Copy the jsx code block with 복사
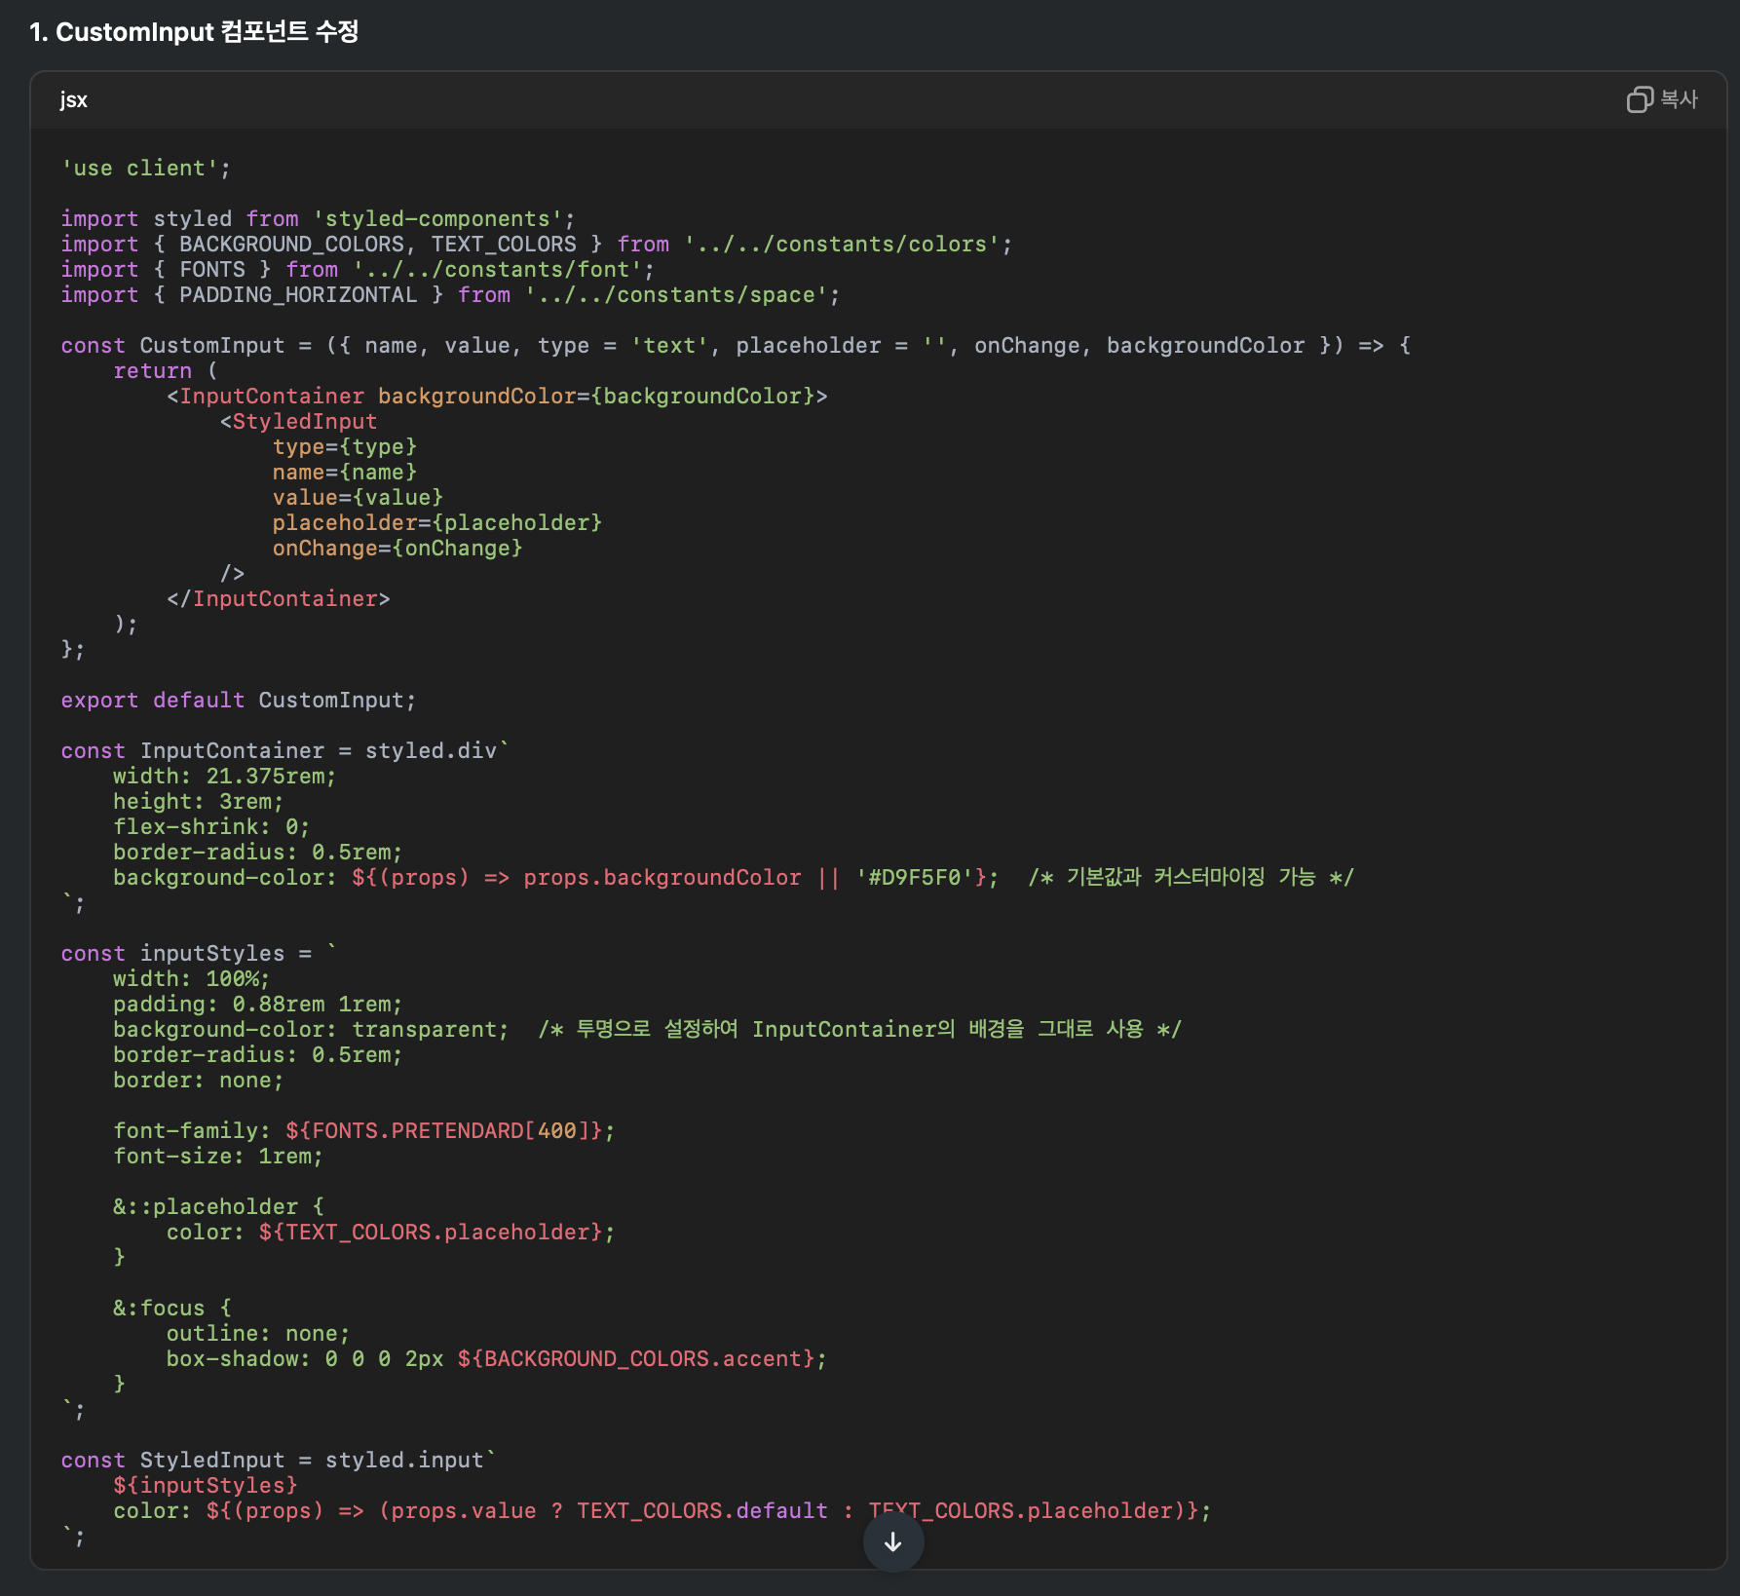This screenshot has height=1596, width=1740. coord(1662,99)
